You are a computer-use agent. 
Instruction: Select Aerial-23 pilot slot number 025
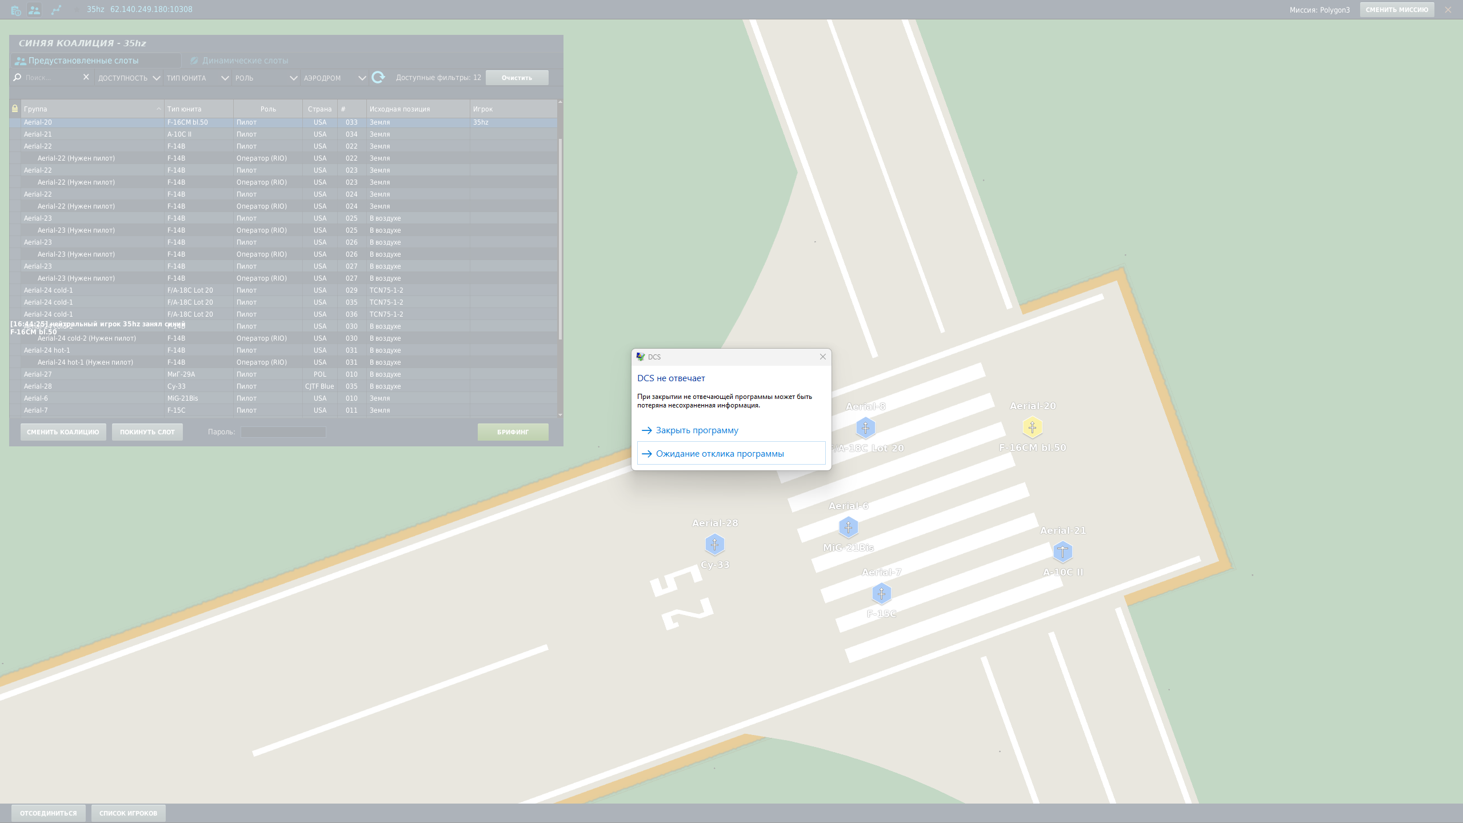coord(283,218)
